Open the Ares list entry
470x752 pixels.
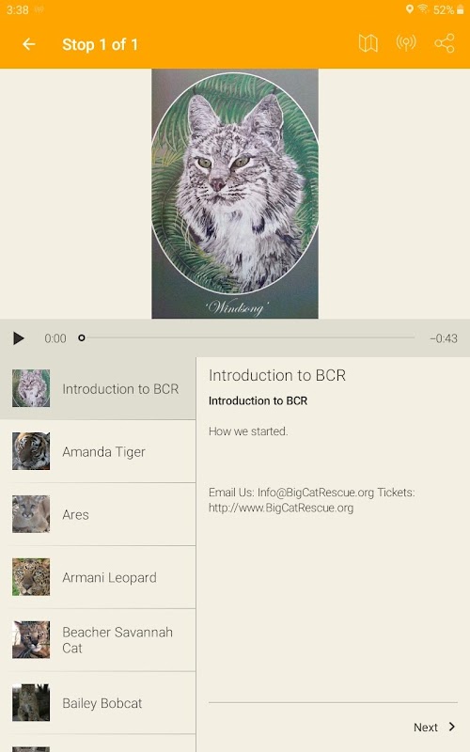[x=98, y=514]
